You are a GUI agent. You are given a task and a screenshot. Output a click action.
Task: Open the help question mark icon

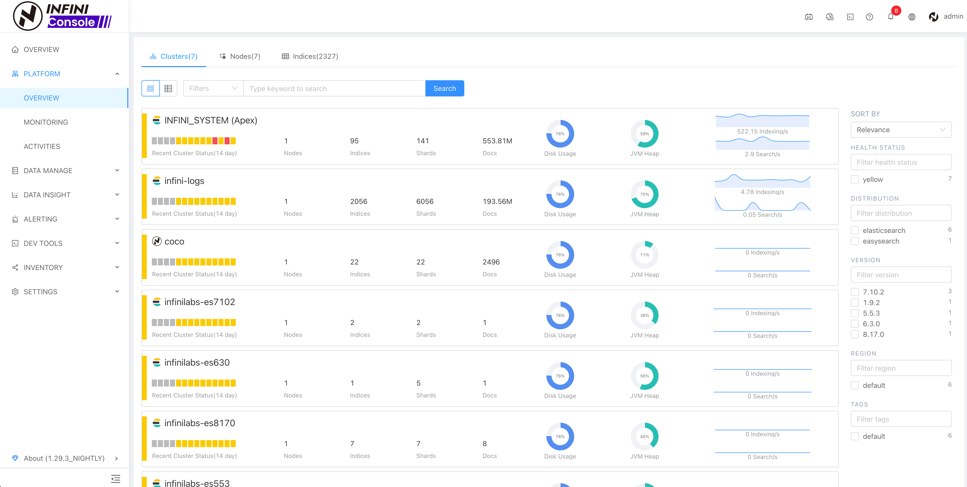coord(869,16)
